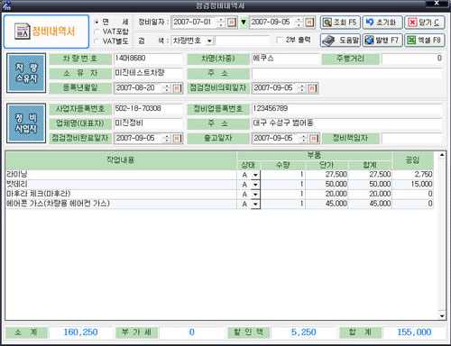Click the 차량 소유자 blue panel button
The image size is (451, 346).
tap(26, 73)
